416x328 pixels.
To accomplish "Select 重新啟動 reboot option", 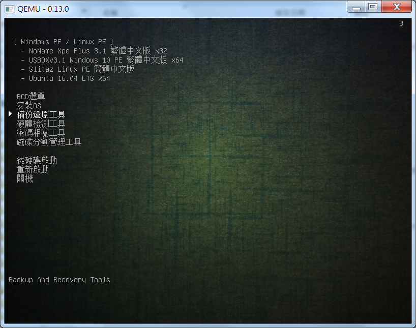I will coord(33,169).
